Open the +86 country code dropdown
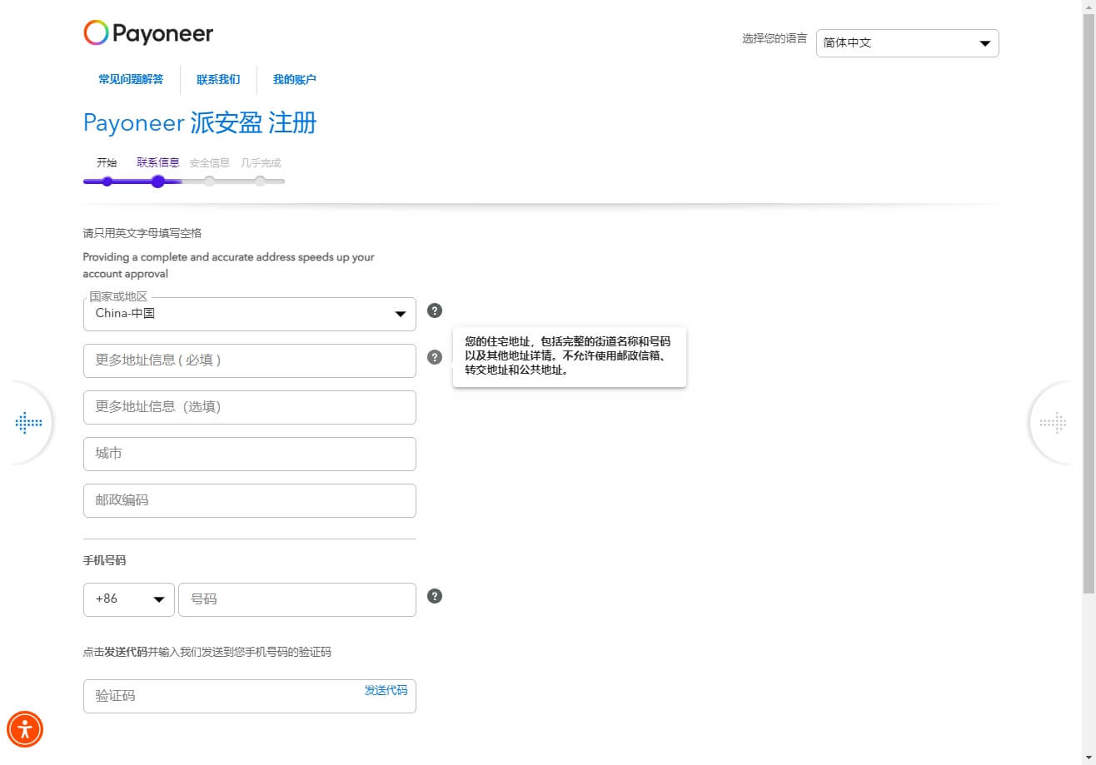The height and width of the screenshot is (765, 1096). click(x=129, y=599)
